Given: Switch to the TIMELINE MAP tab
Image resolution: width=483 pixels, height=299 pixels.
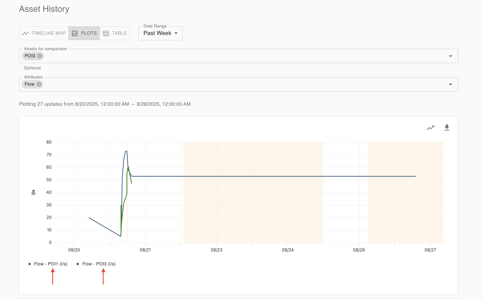Looking at the screenshot, I should pos(48,33).
